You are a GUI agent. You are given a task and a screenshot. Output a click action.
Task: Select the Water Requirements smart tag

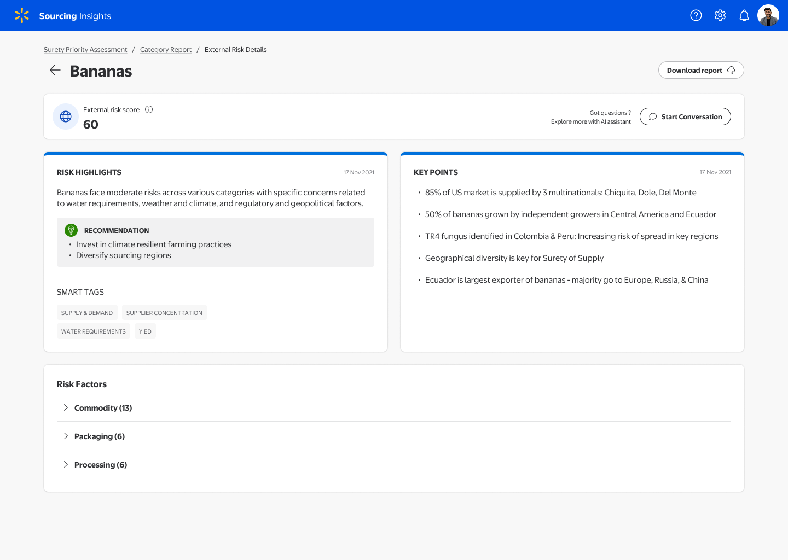(94, 331)
